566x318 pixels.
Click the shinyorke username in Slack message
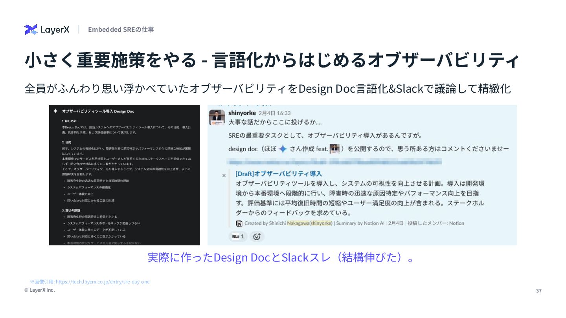[242, 113]
